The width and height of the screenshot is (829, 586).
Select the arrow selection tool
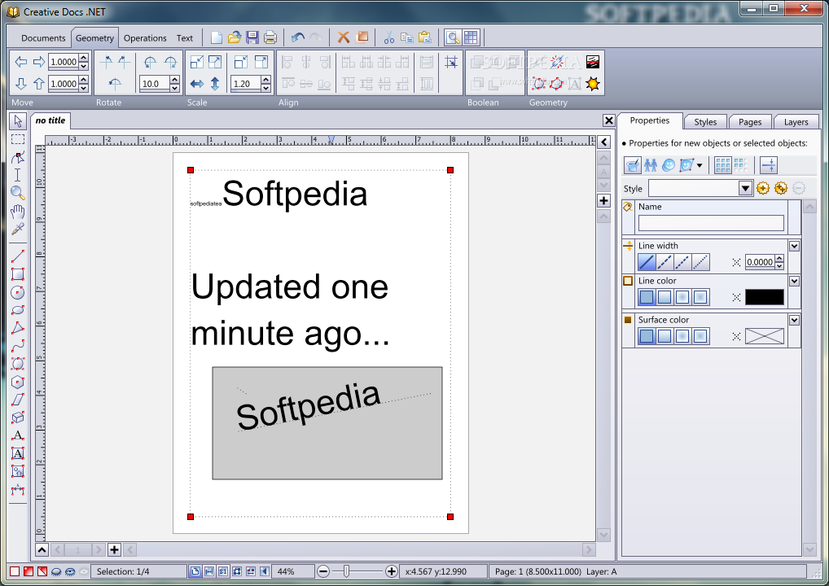17,121
